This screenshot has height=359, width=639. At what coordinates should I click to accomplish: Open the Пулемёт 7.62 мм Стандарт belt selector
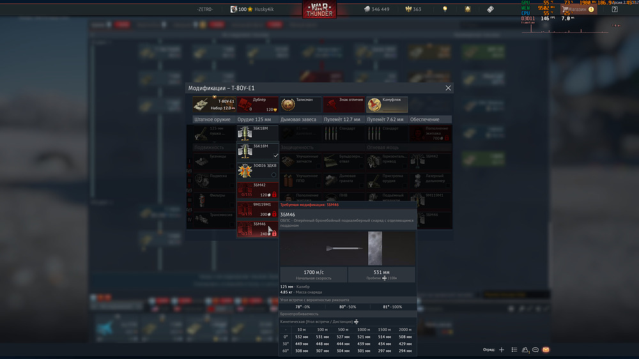tap(387, 132)
